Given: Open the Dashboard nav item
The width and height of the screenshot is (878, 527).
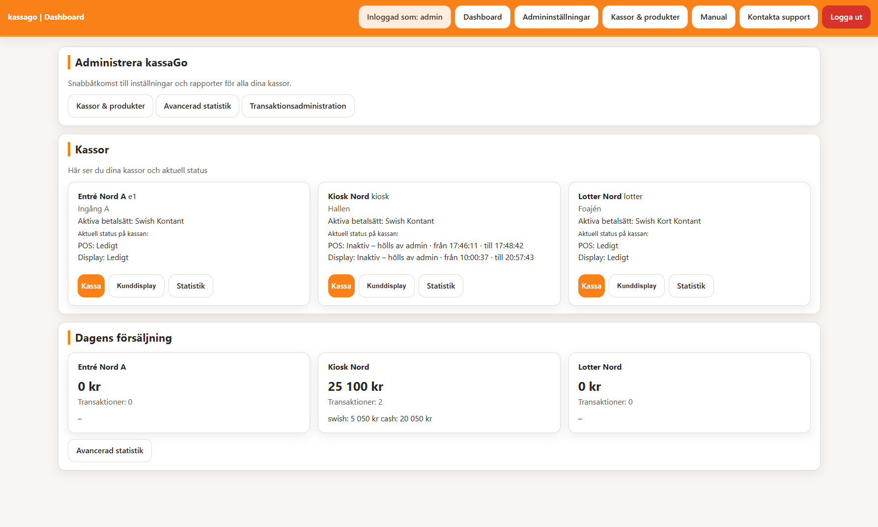Looking at the screenshot, I should [482, 17].
